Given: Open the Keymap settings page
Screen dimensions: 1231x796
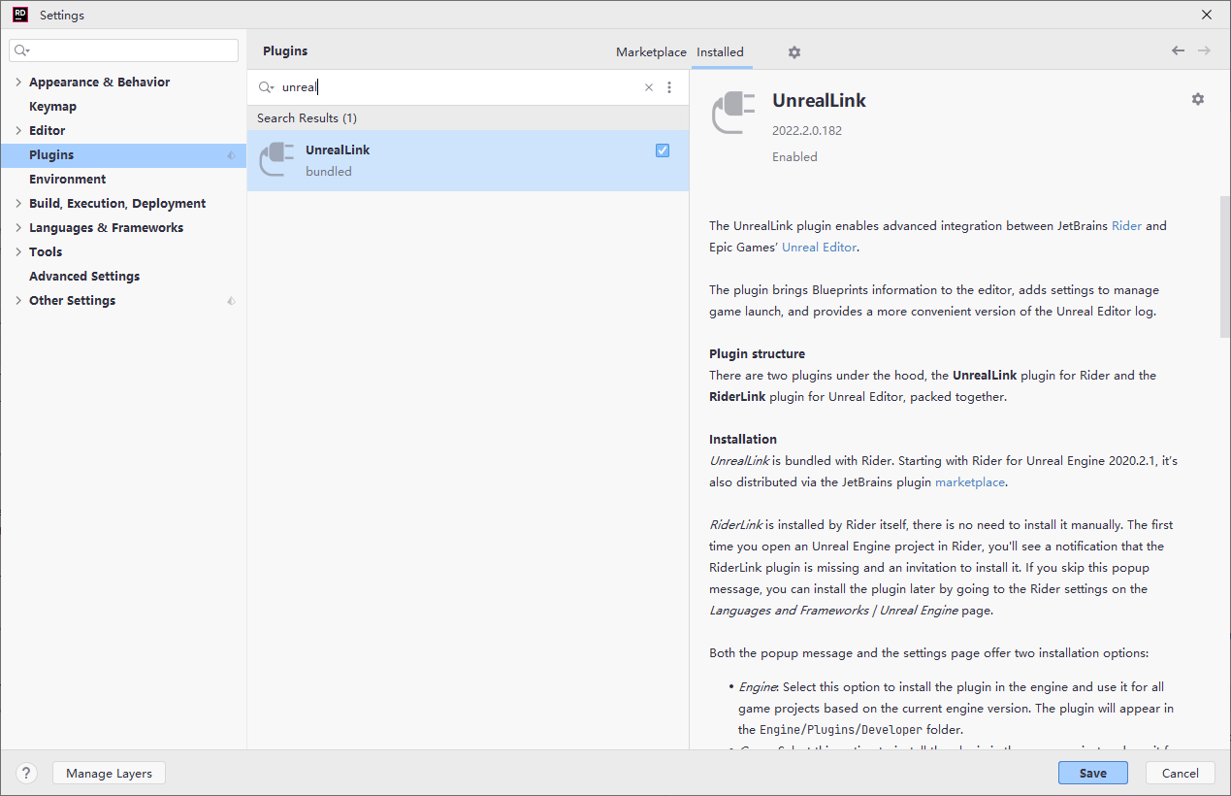Looking at the screenshot, I should point(52,107).
